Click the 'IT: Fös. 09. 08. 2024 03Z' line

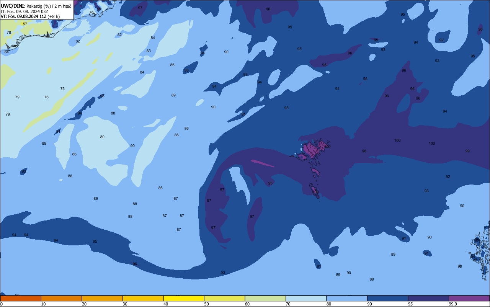pyautogui.click(x=24, y=11)
